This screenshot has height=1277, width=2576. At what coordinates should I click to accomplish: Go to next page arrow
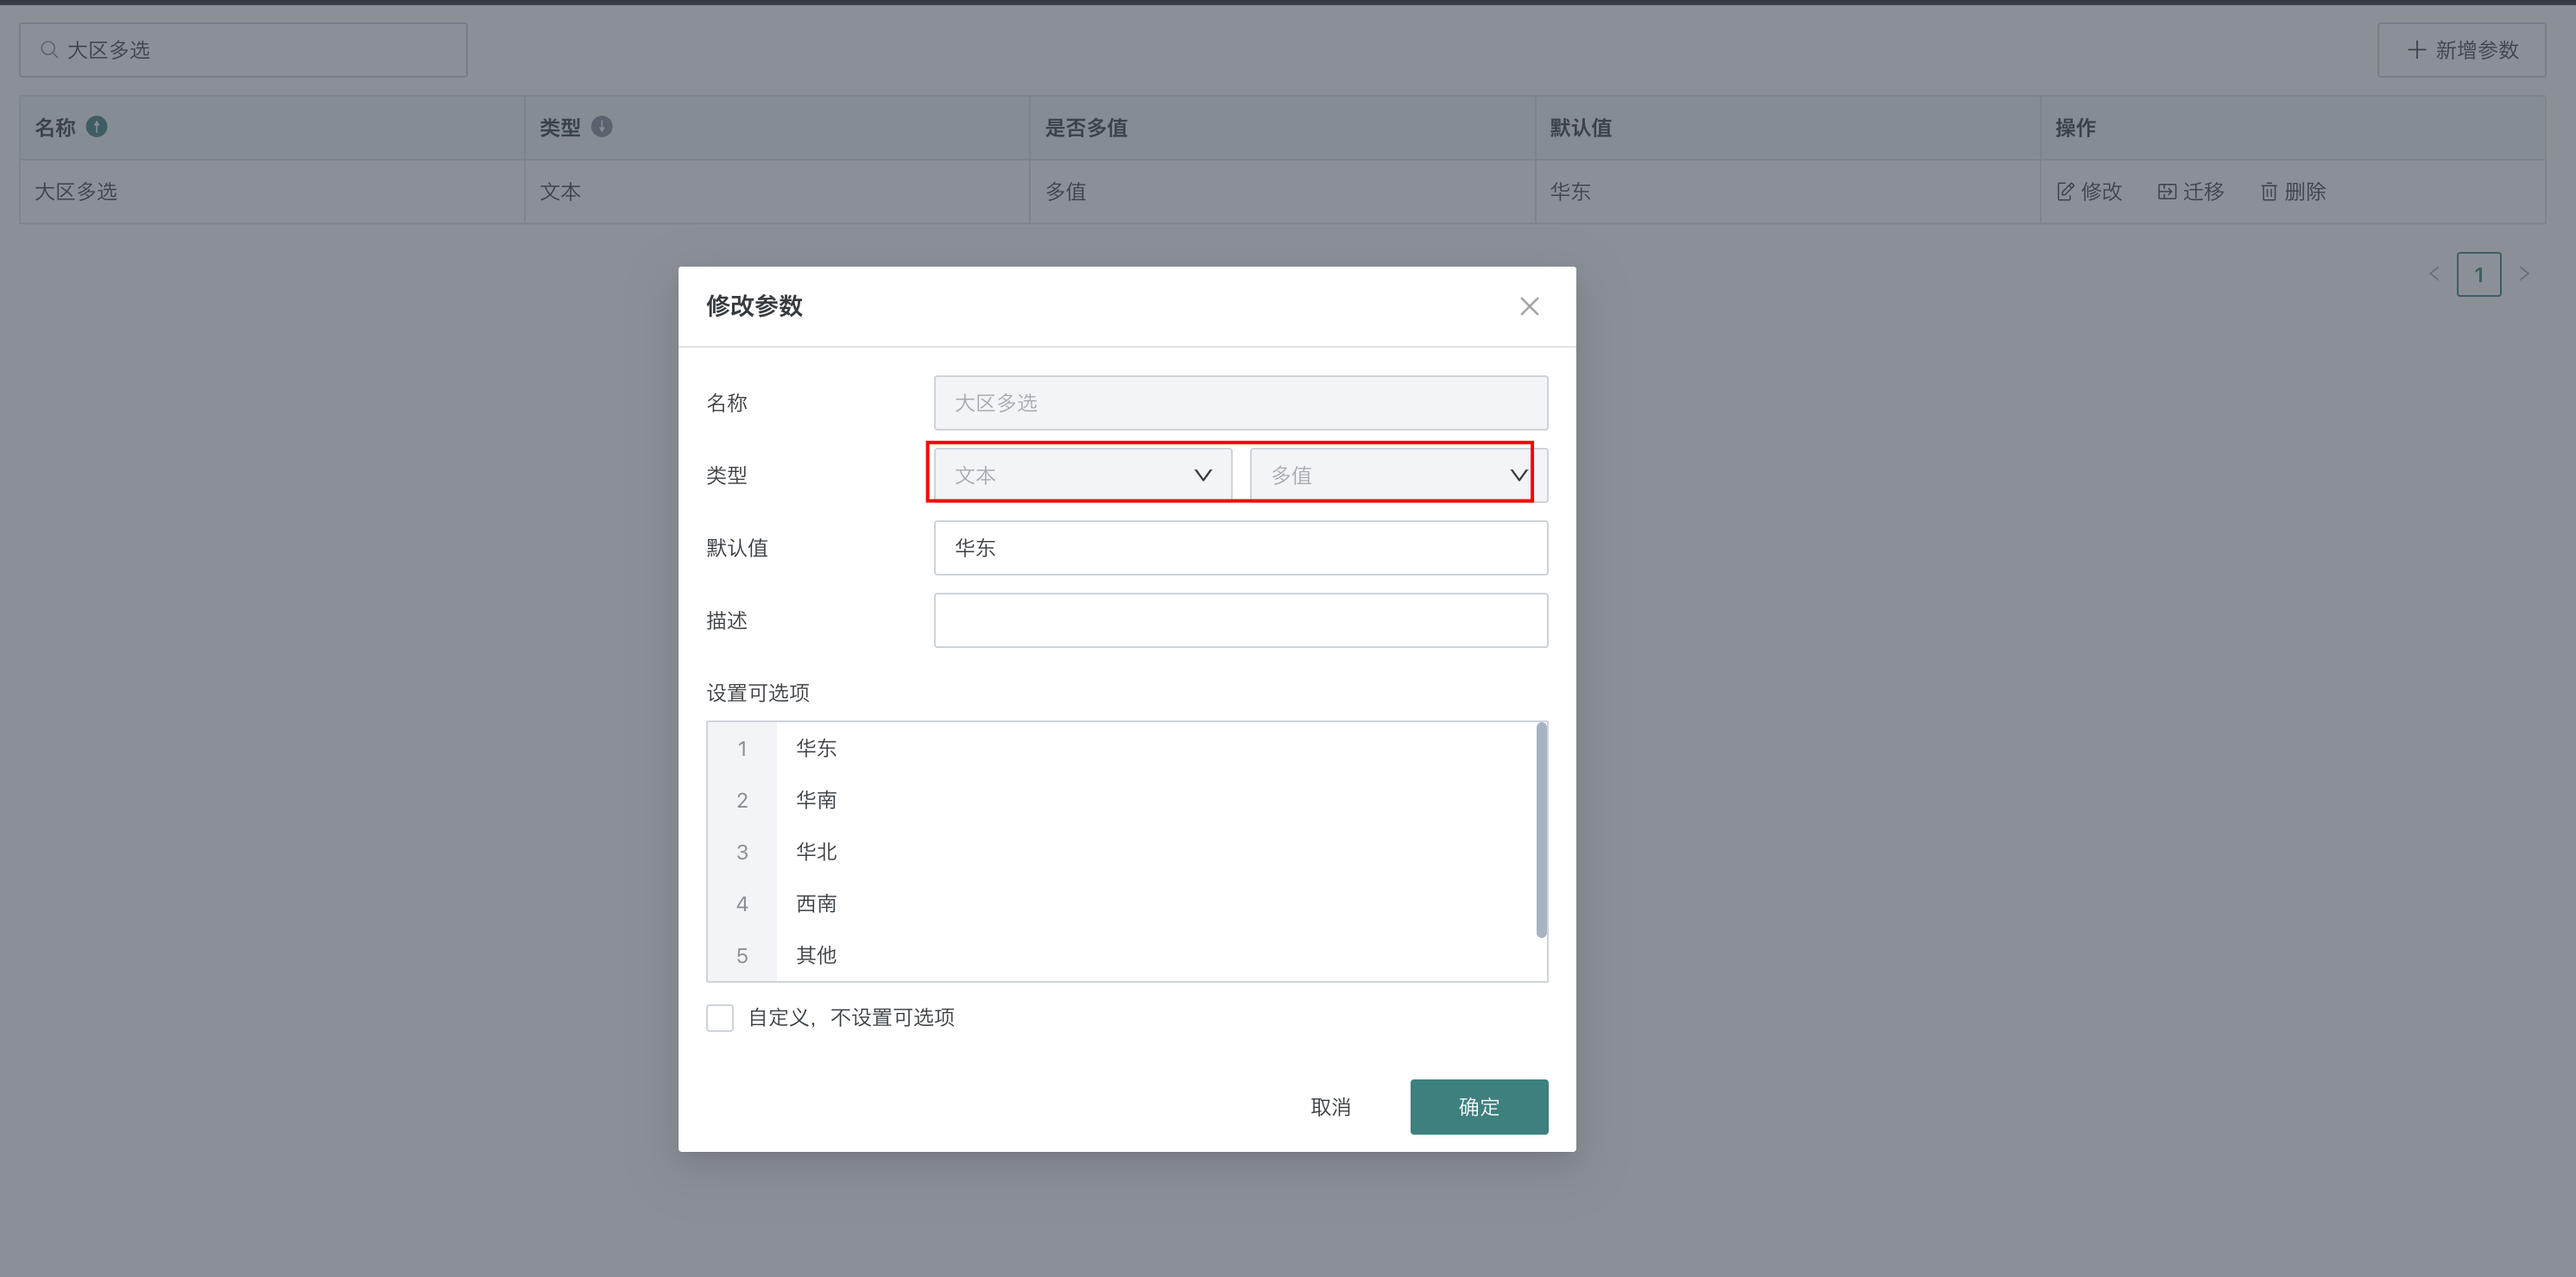pos(2524,274)
